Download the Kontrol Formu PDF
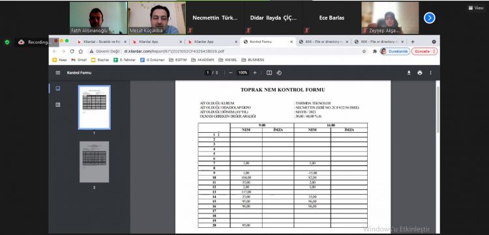Image resolution: width=489 pixels, height=235 pixels. pyautogui.click(x=409, y=73)
